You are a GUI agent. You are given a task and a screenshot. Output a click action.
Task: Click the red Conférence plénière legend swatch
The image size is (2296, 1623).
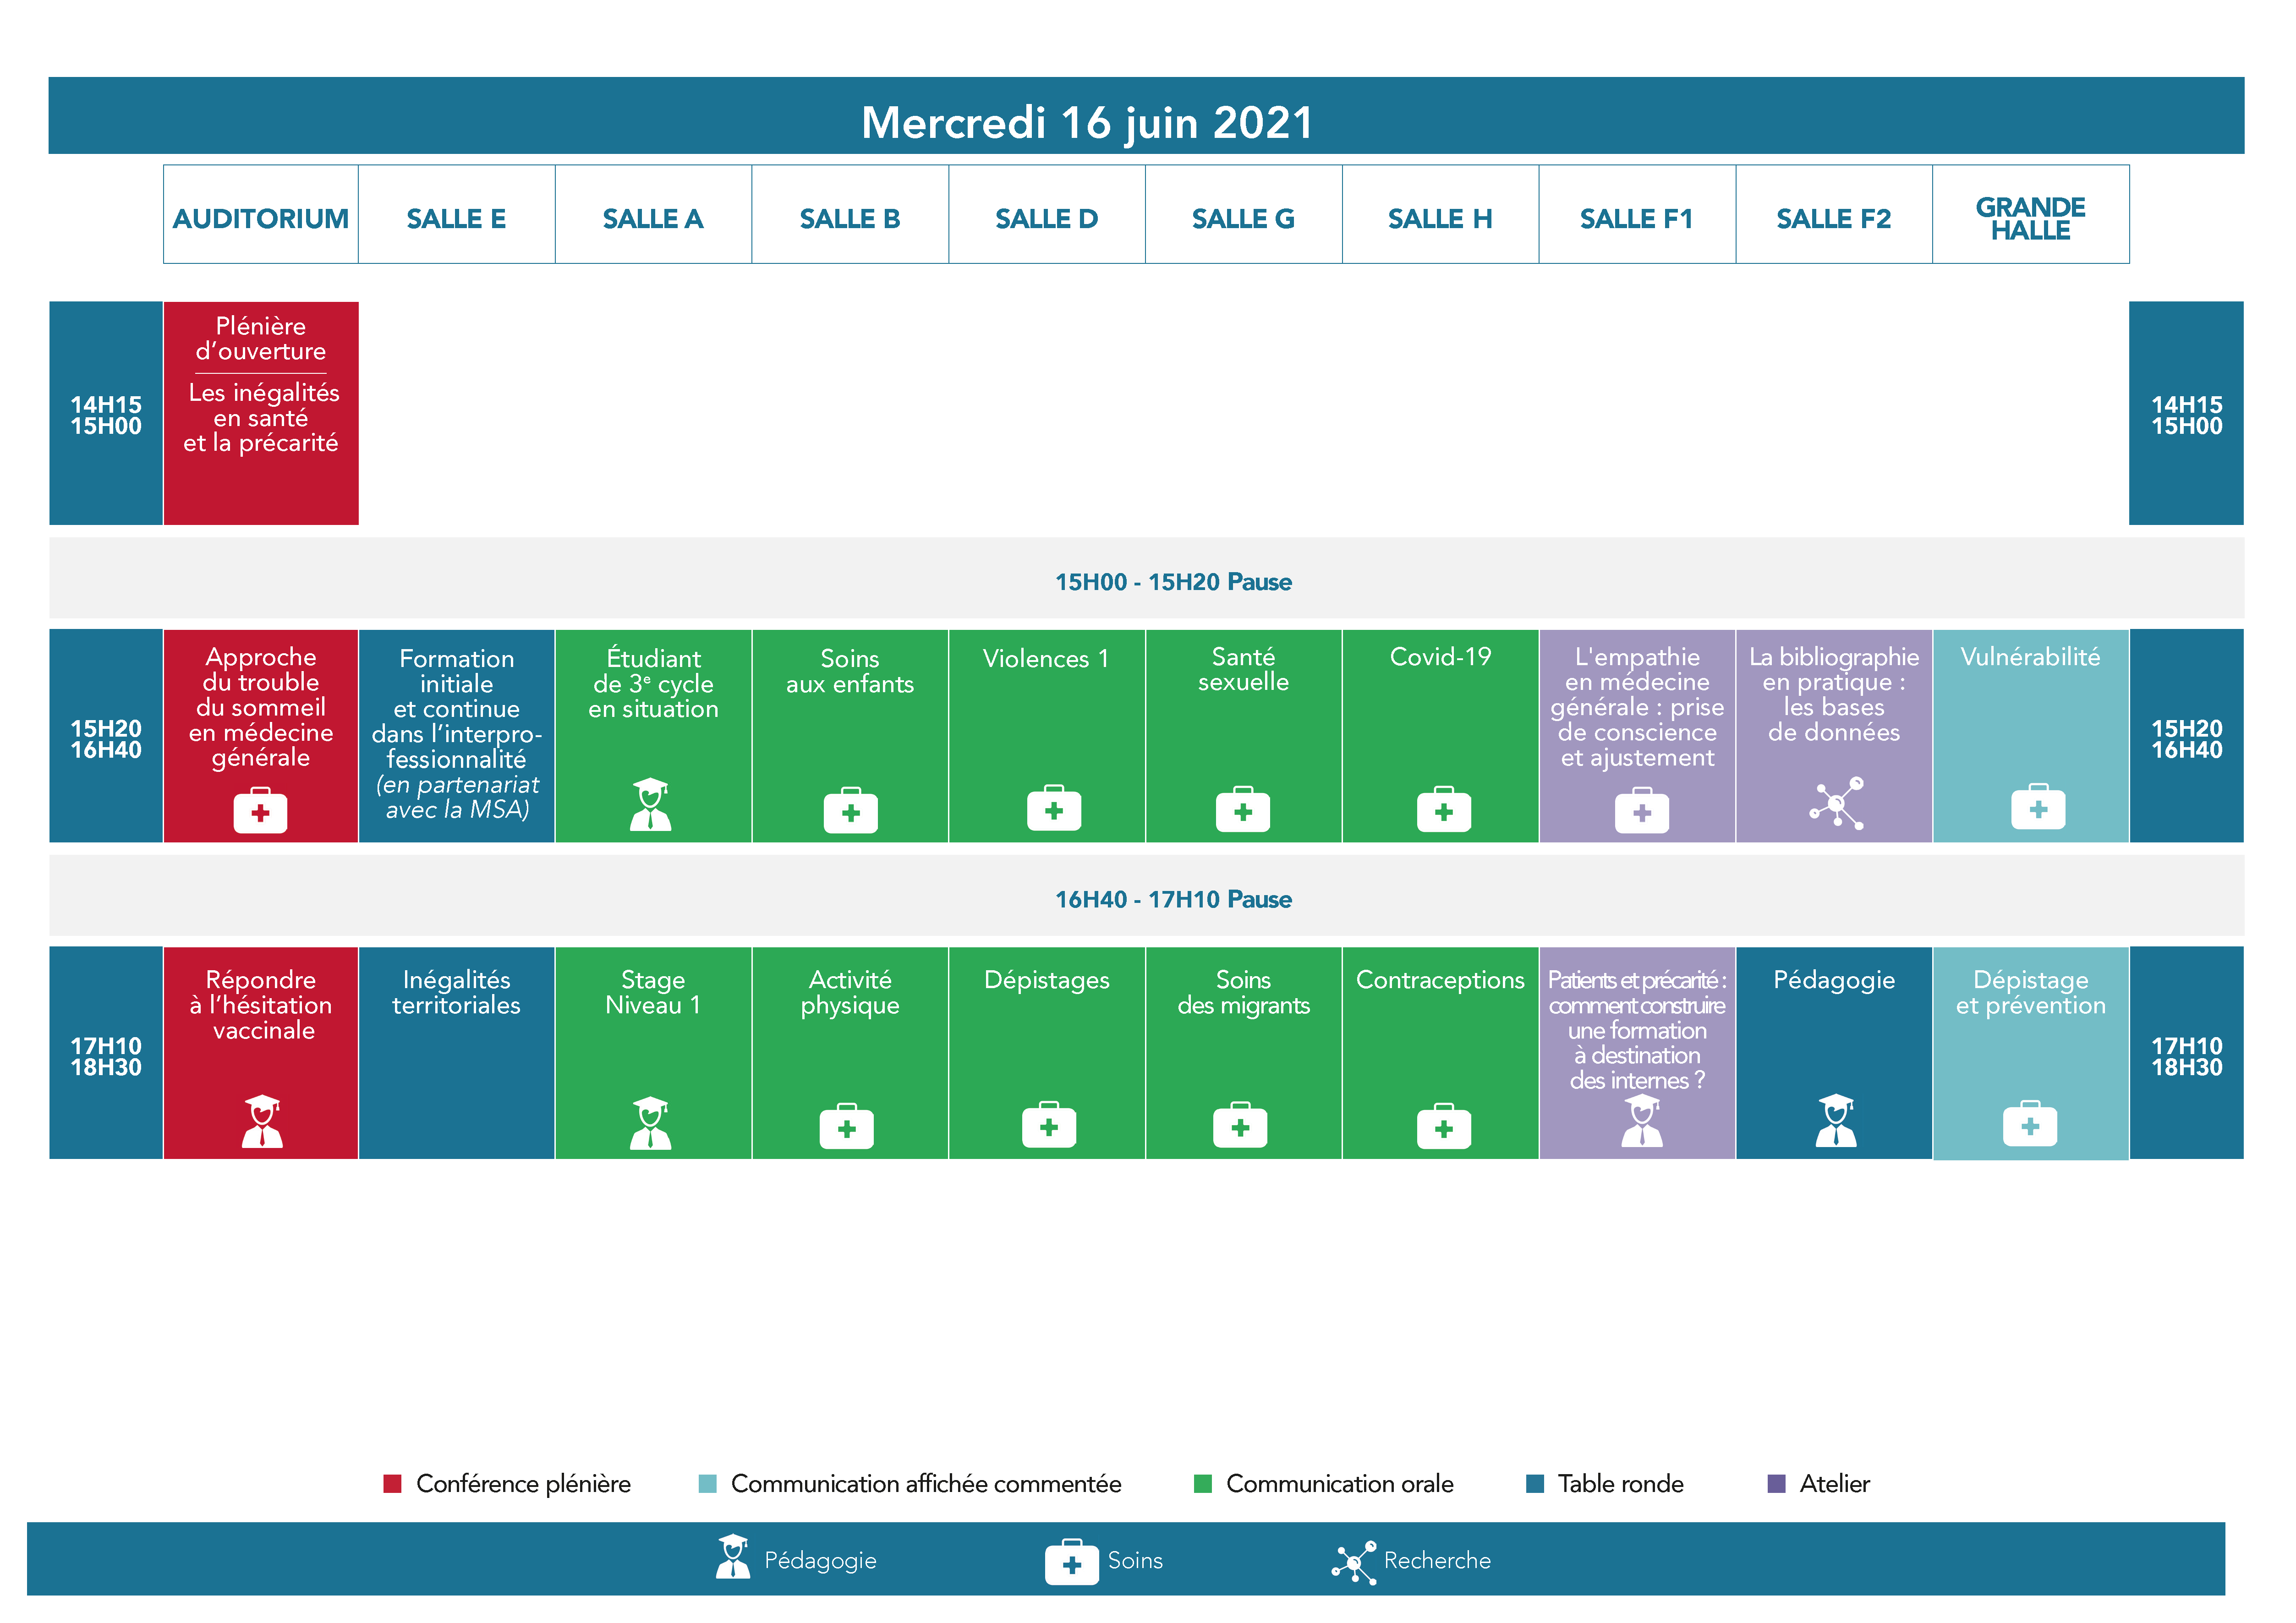[x=392, y=1484]
